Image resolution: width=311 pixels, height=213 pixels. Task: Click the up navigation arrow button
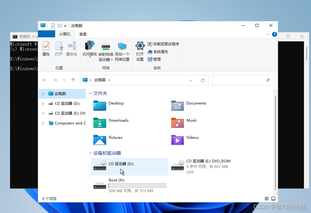pyautogui.click(x=73, y=80)
